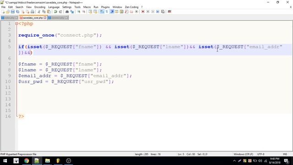This screenshot has width=293, height=165.
Task: Open the Search menu
Action: (19, 7)
